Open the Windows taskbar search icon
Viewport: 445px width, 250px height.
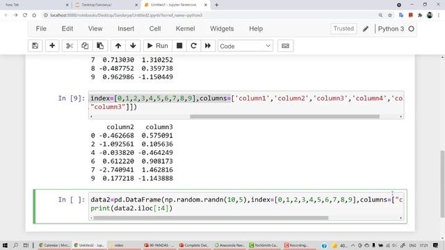(15, 245)
